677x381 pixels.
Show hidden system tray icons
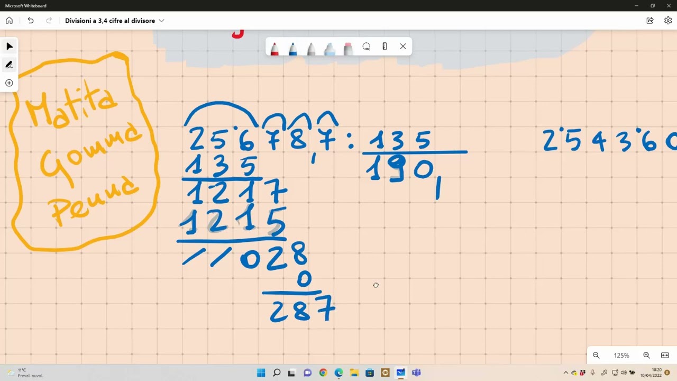point(566,373)
